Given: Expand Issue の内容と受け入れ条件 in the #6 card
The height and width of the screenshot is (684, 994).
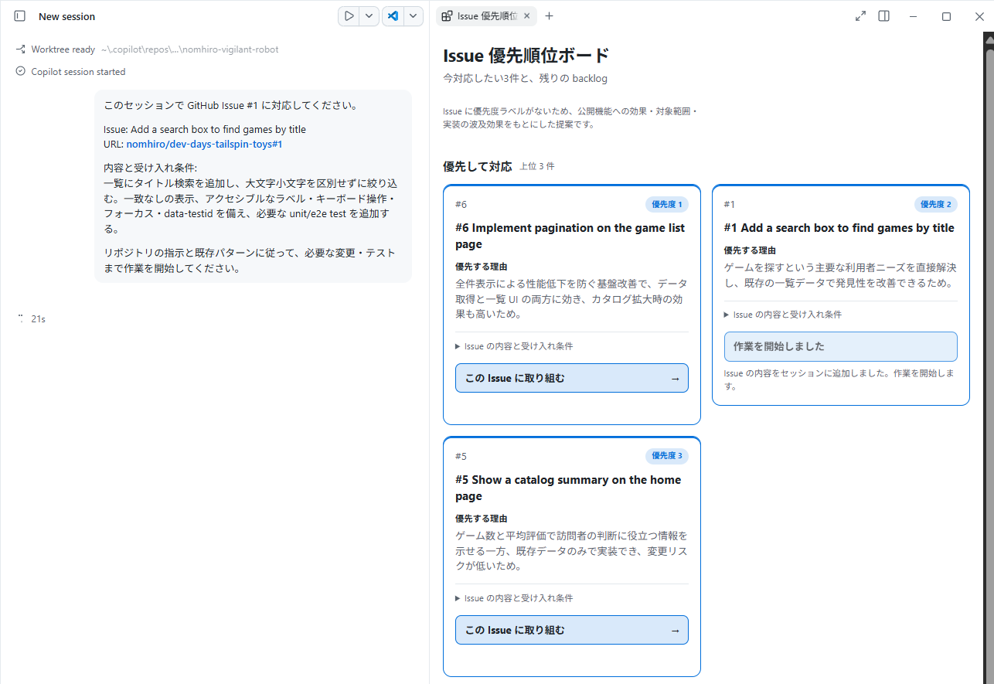Looking at the screenshot, I should (514, 346).
